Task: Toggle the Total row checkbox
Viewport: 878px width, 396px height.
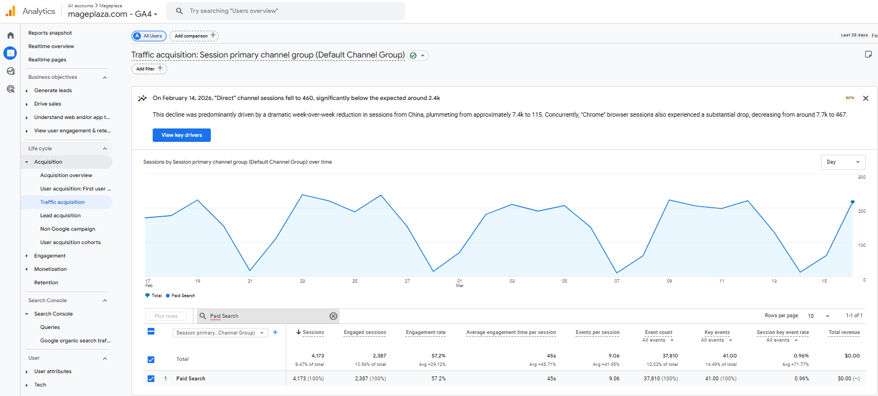Action: (x=151, y=359)
